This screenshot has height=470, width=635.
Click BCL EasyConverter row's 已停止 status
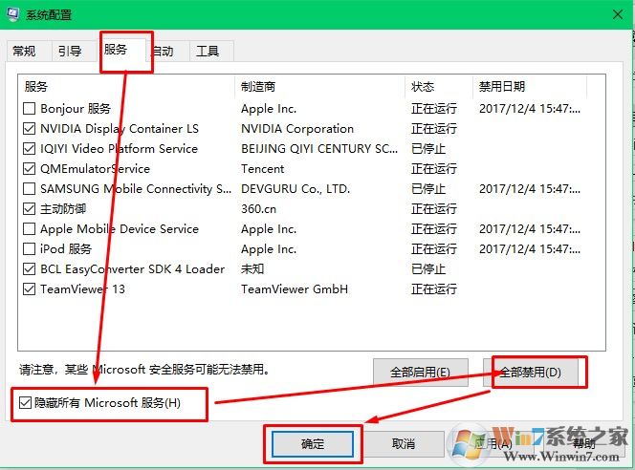[x=428, y=269]
